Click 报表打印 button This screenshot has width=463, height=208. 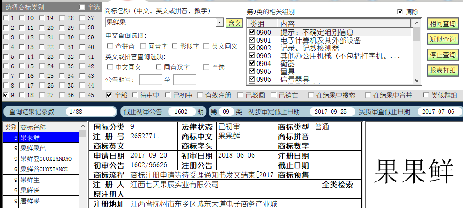(x=443, y=71)
